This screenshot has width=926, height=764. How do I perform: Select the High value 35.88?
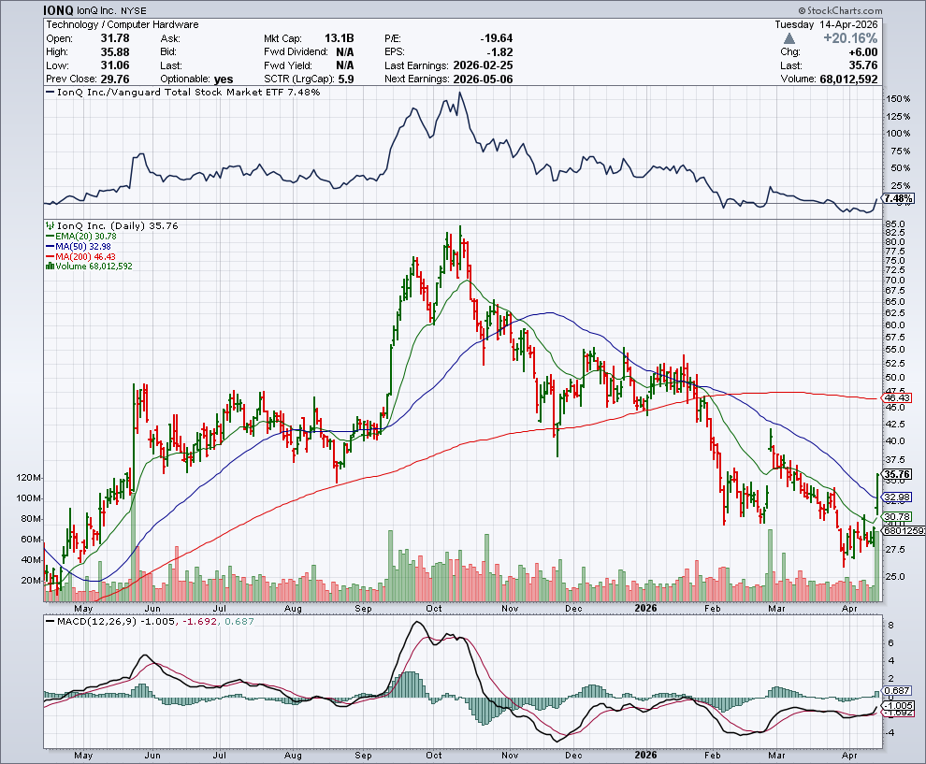(114, 52)
